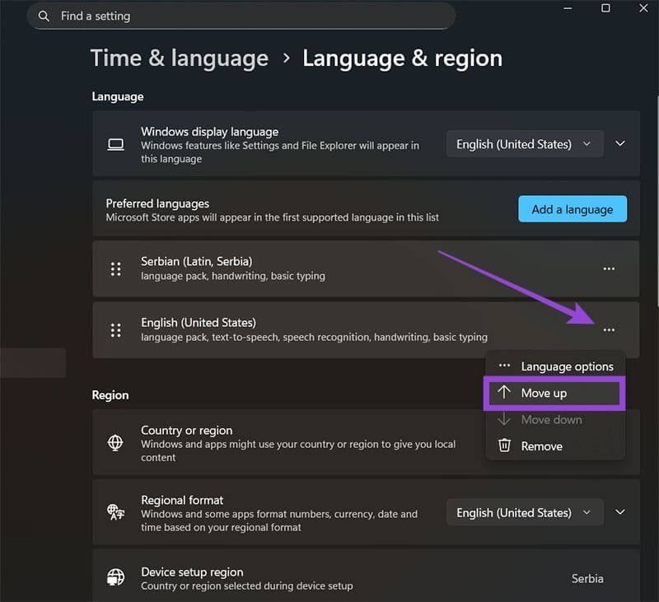Open the Regional format language dropdown
The image size is (659, 602).
click(524, 511)
